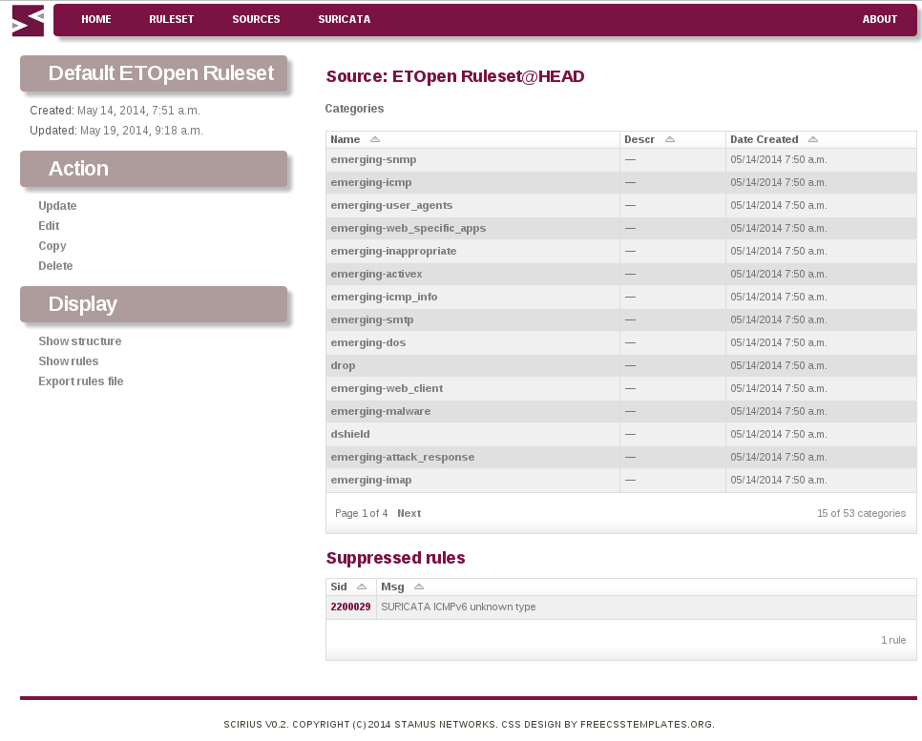Open the ABOUT menu item

click(x=880, y=19)
